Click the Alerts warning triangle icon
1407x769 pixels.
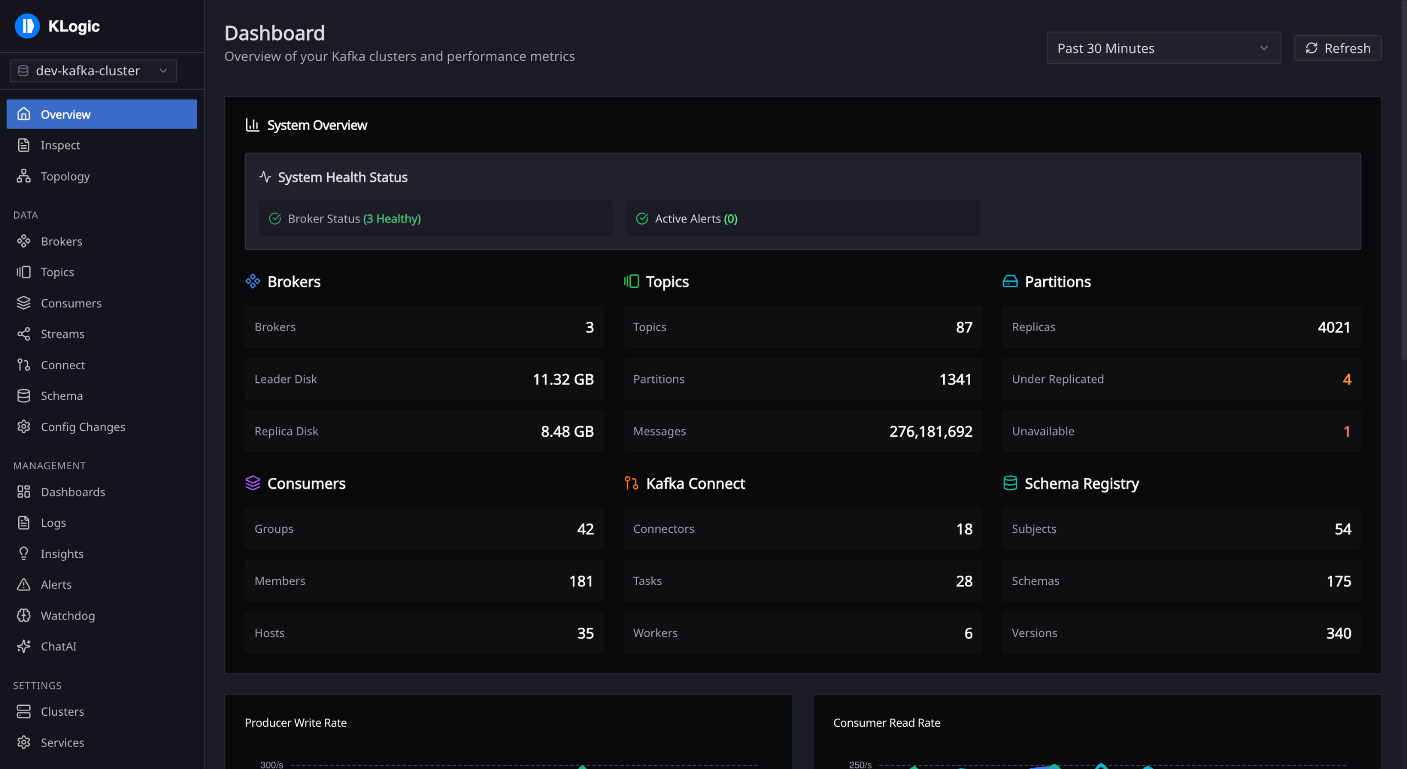(x=24, y=584)
